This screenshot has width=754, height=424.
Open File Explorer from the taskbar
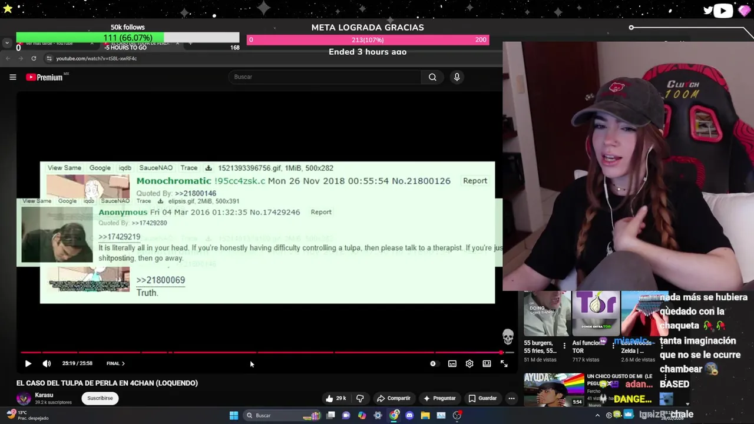425,416
